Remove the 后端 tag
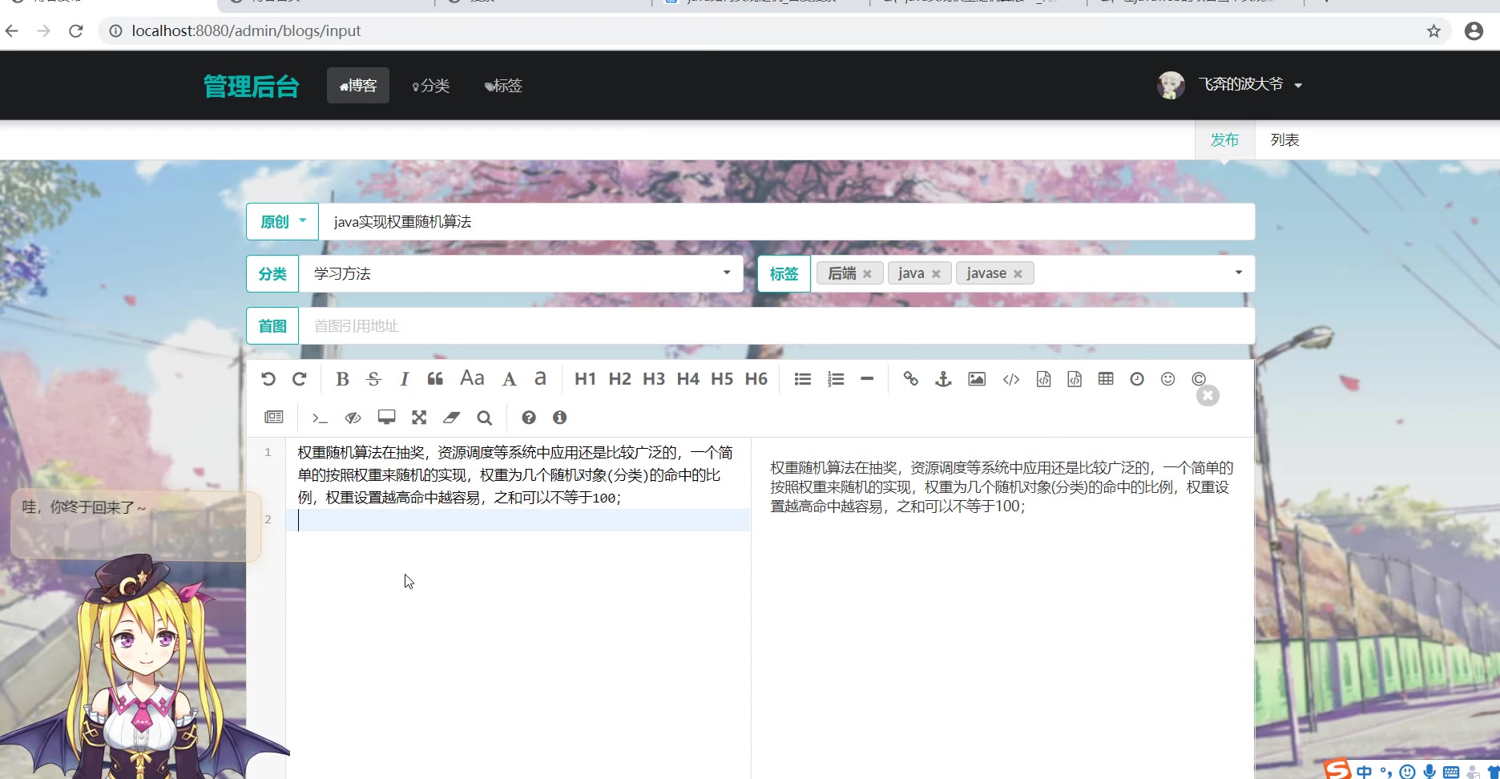 coord(867,274)
